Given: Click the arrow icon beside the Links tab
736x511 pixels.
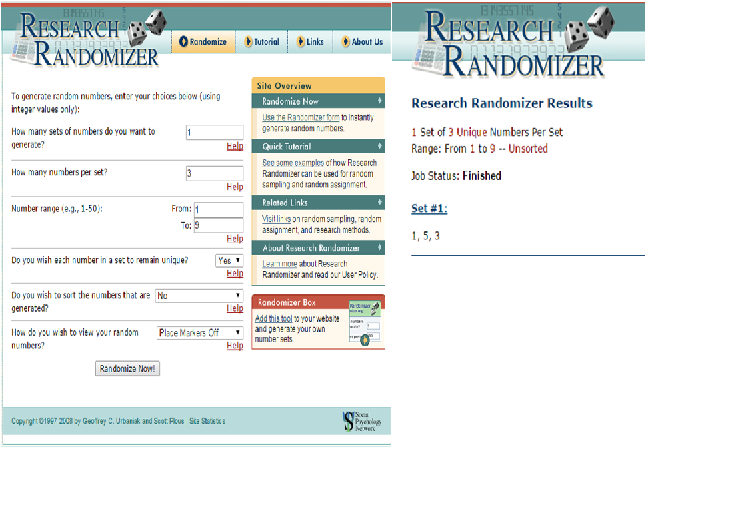Looking at the screenshot, I should coord(301,42).
